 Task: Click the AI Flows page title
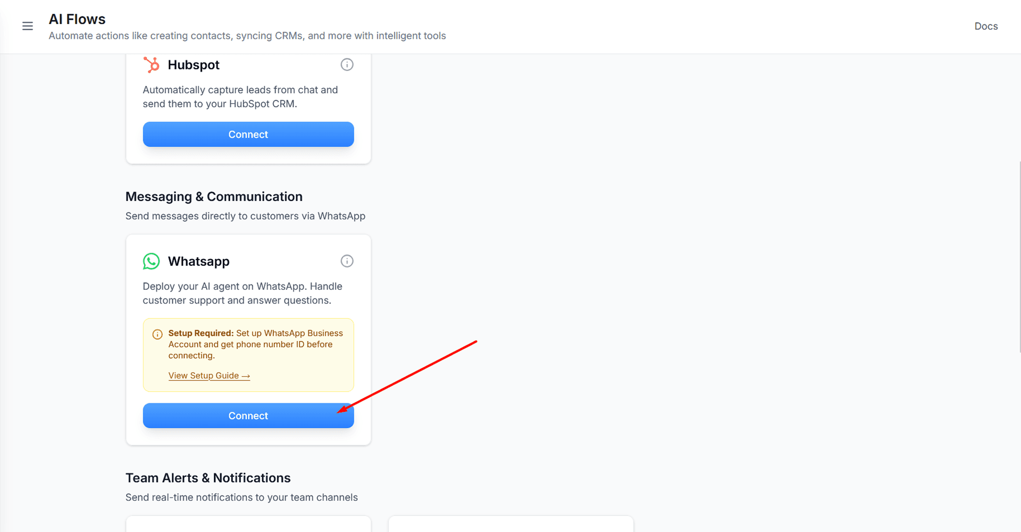pos(77,19)
